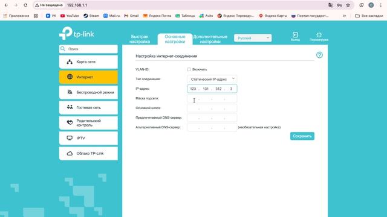Viewport: 387px width, 217px height.
Task: Click the Перезагрузка reboot icon
Action: 319,36
